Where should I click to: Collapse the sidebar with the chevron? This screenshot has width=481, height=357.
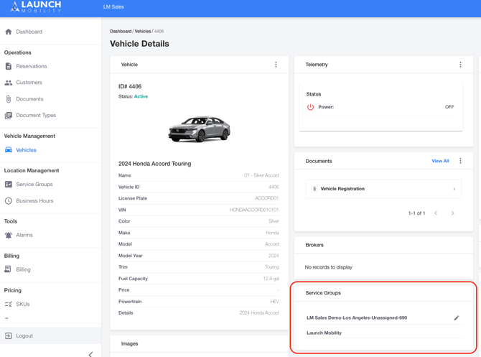[90, 354]
